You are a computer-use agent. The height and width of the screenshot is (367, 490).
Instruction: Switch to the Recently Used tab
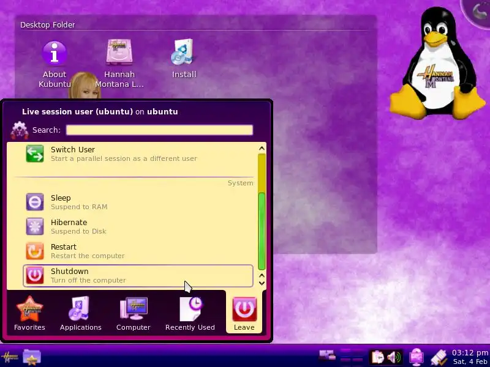pyautogui.click(x=190, y=313)
